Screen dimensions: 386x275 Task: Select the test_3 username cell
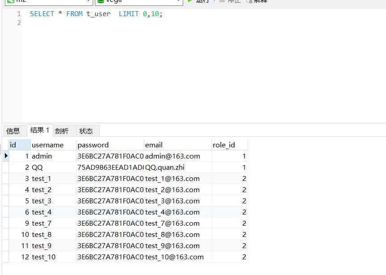tap(53, 201)
